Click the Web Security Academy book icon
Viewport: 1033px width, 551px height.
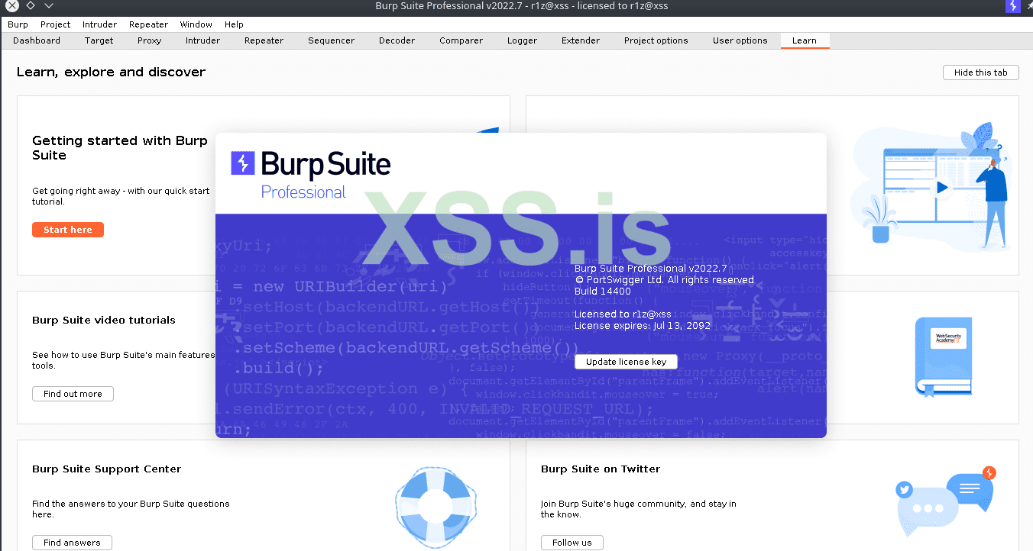coord(944,356)
